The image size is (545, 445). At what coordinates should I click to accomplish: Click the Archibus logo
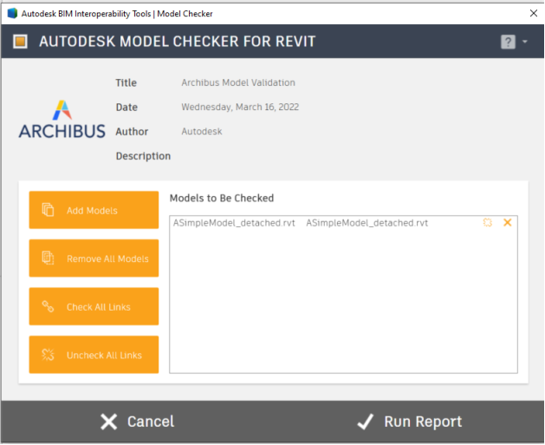pos(62,120)
